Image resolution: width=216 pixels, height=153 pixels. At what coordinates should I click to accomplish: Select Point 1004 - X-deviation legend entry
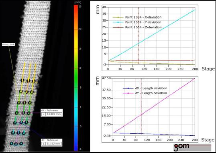pyautogui.click(x=137, y=17)
